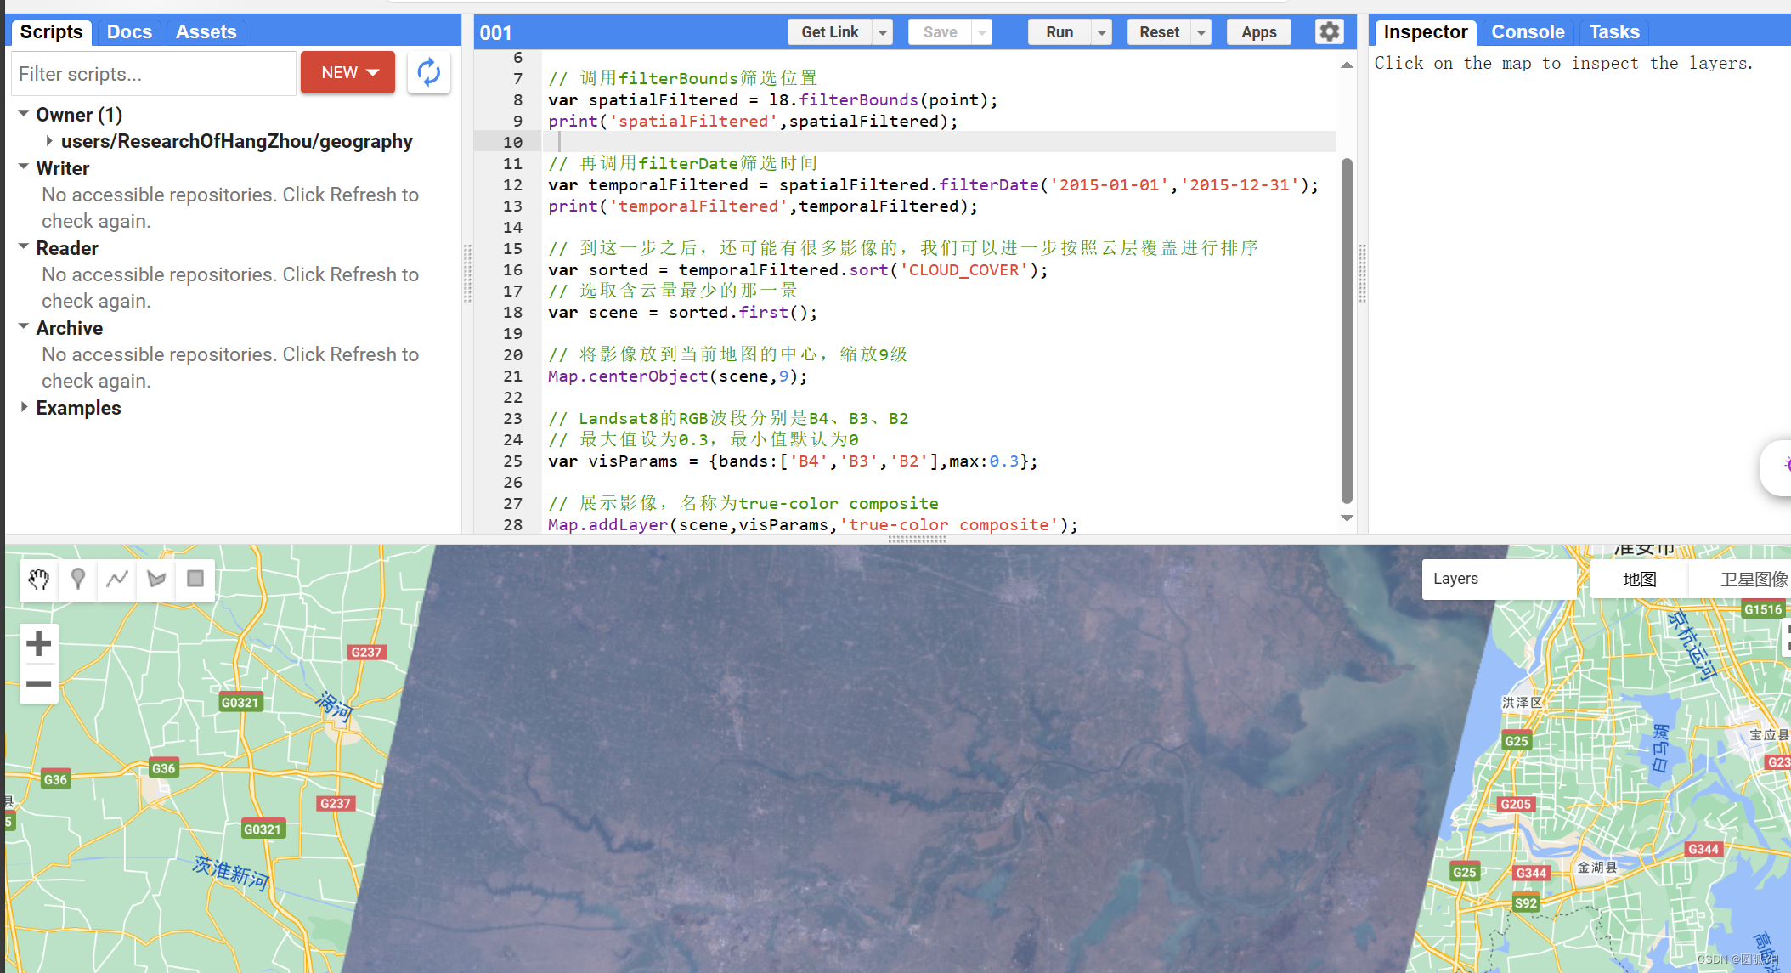Open the Docs tab
Screen dimensions: 1791x973
128,31
